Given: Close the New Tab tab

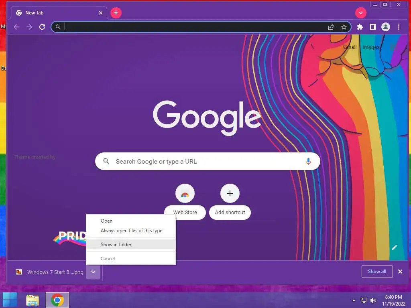Looking at the screenshot, I should point(101,13).
